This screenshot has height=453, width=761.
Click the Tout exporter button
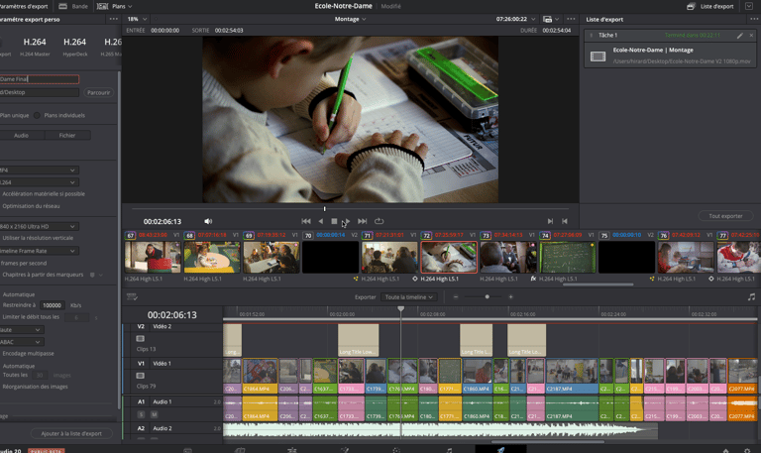(725, 216)
